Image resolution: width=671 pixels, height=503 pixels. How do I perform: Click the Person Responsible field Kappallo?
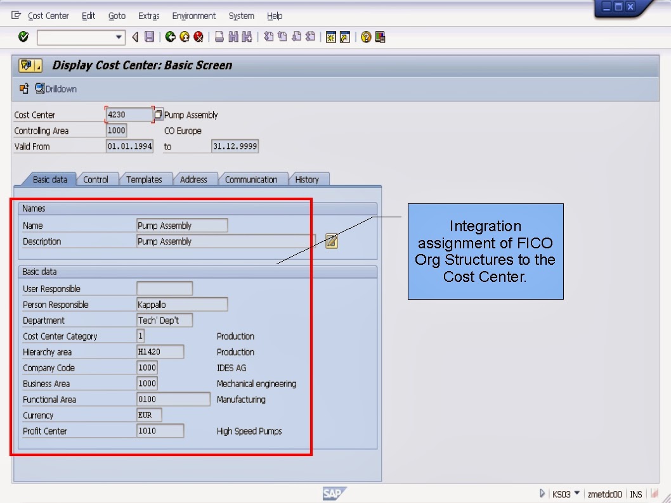182,304
